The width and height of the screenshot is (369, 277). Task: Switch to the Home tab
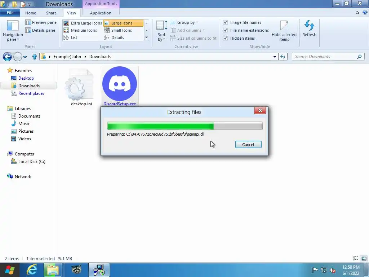[31, 13]
